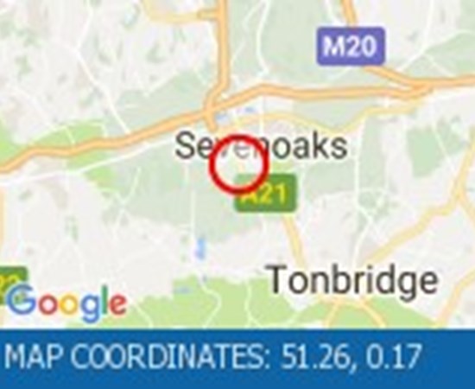Select the red circle location marker
475x389 pixels.
click(x=238, y=164)
